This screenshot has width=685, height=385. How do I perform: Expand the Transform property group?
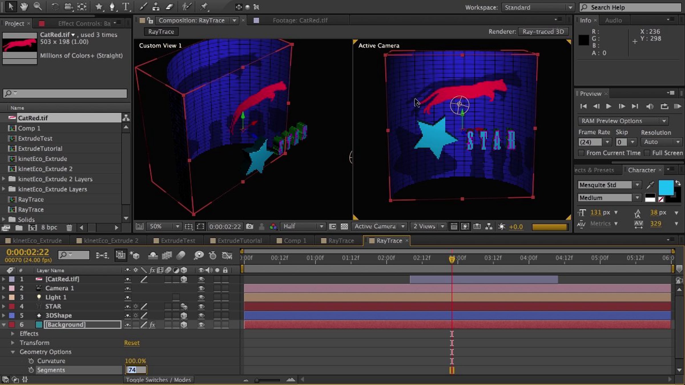(13, 343)
